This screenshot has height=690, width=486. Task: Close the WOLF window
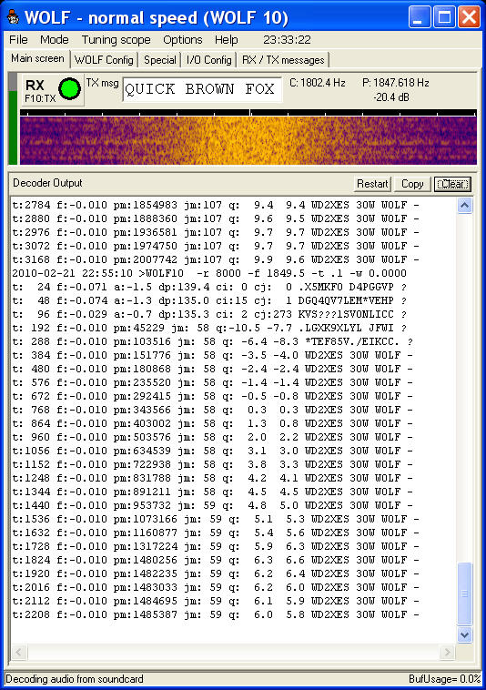(x=470, y=17)
